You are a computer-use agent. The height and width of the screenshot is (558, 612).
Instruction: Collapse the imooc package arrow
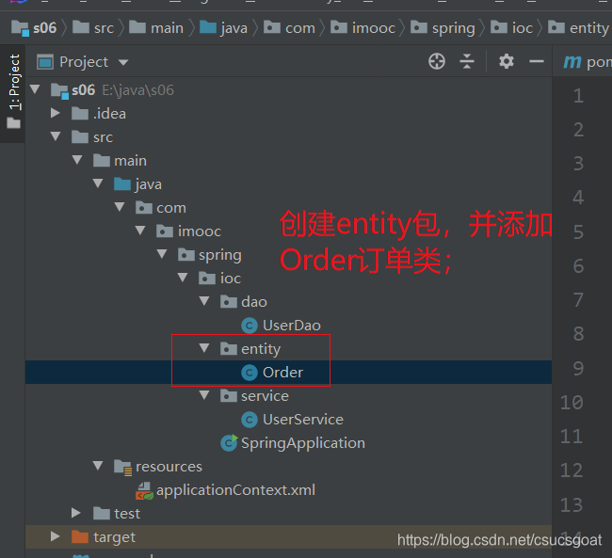[140, 231]
